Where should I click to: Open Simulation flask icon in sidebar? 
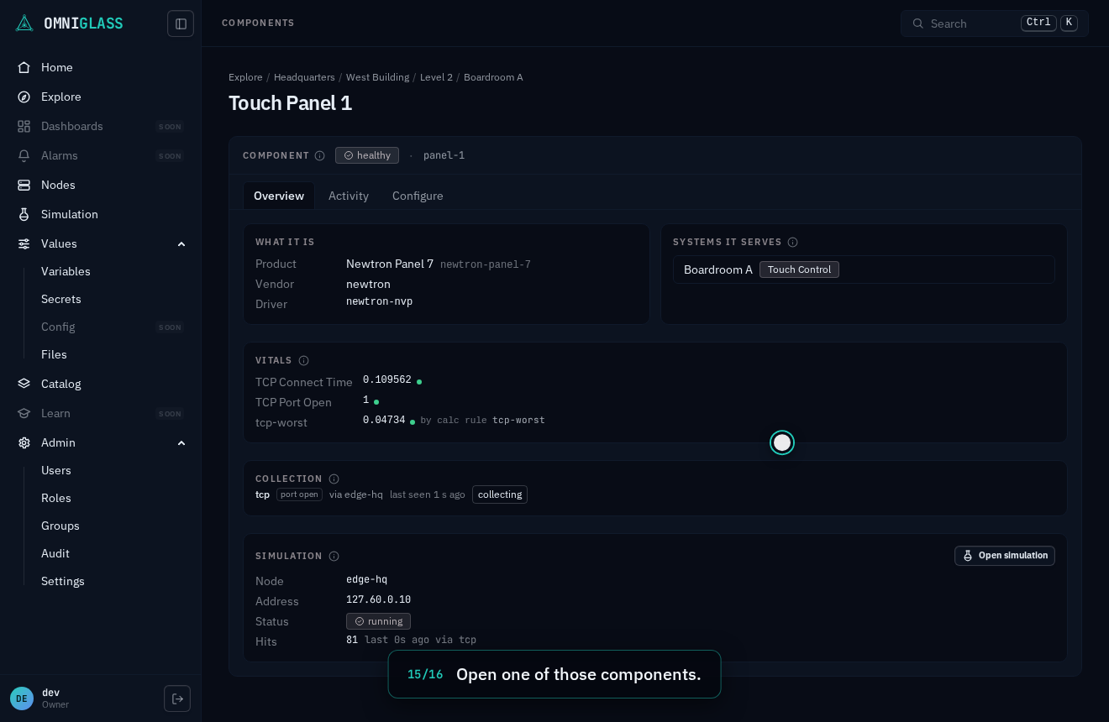[x=24, y=214]
